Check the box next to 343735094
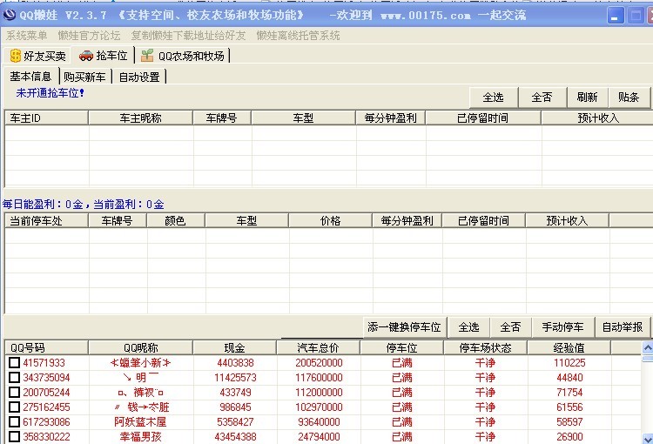 tap(14, 378)
